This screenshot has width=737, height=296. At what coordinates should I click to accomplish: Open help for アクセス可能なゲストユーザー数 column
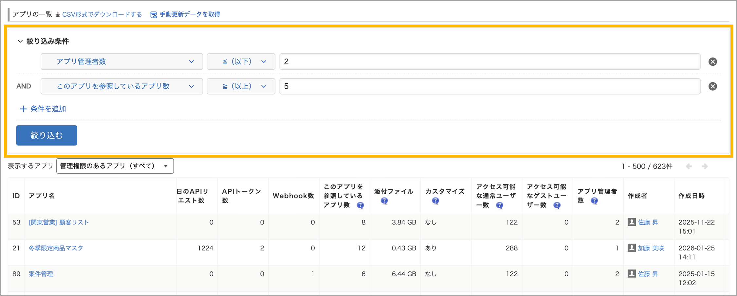click(557, 205)
